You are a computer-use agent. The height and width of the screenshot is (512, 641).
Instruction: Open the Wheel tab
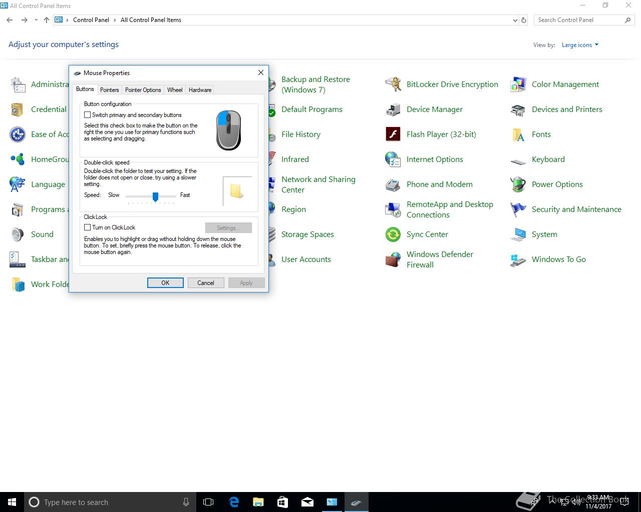pos(175,90)
